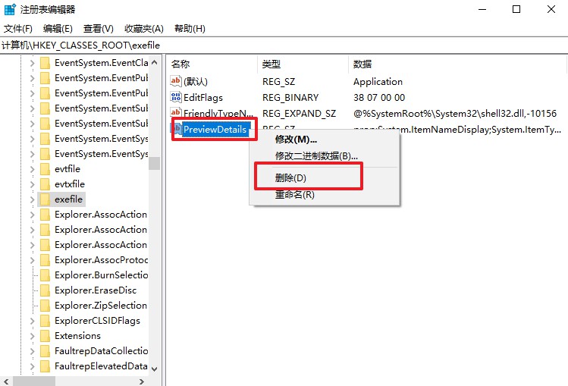Select the exefile folder icon in tree

pos(45,199)
